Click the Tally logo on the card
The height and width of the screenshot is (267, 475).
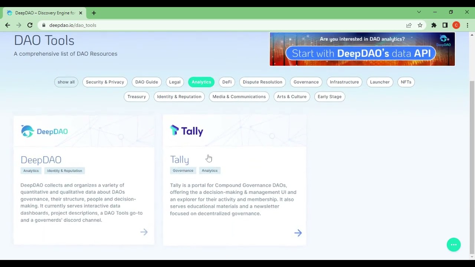[187, 131]
